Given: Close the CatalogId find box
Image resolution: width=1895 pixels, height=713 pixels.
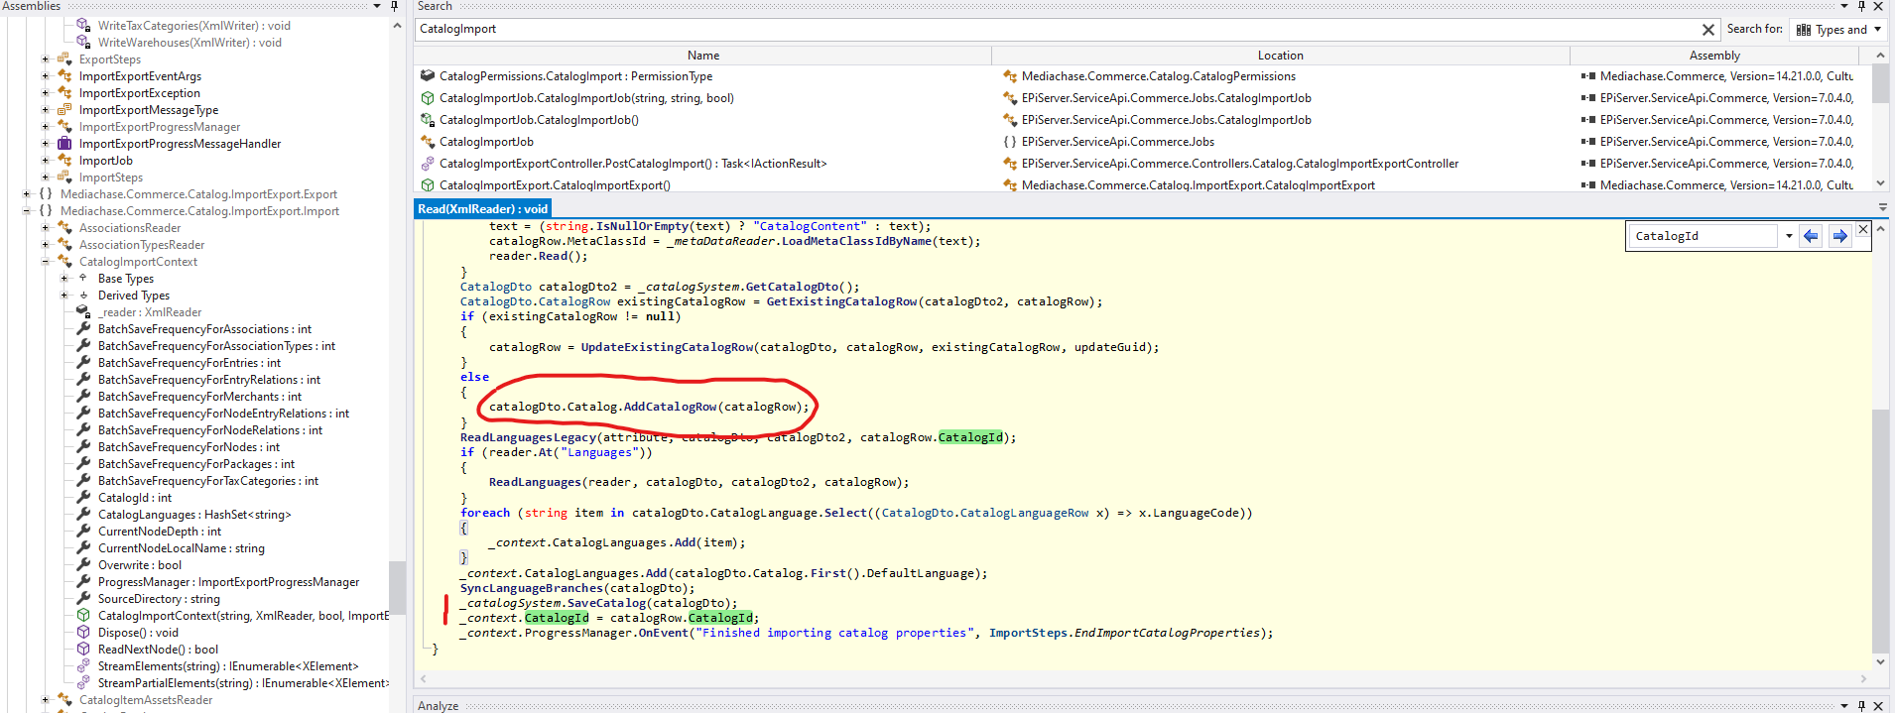Looking at the screenshot, I should coord(1863,230).
